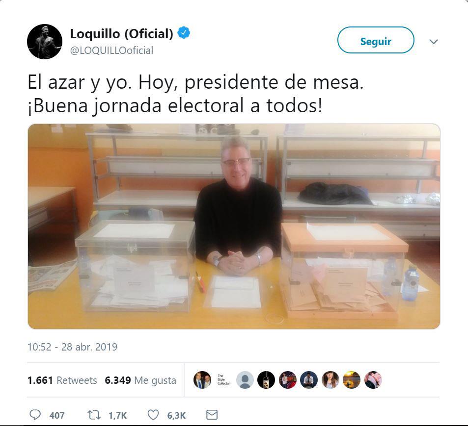Retweet using the retweet arrows icon

click(94, 415)
